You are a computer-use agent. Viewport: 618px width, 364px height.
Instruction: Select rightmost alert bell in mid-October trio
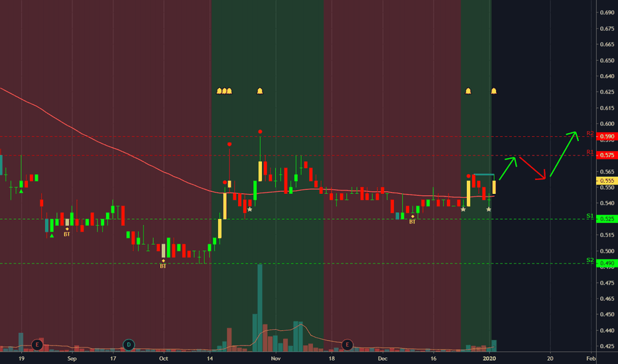click(229, 91)
